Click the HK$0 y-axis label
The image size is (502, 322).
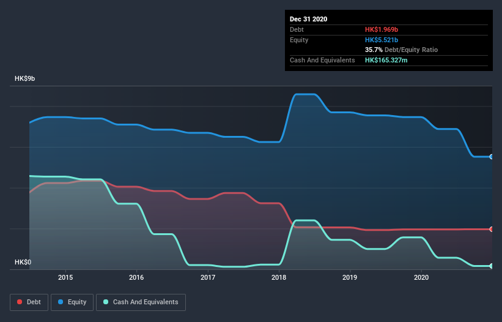(23, 262)
